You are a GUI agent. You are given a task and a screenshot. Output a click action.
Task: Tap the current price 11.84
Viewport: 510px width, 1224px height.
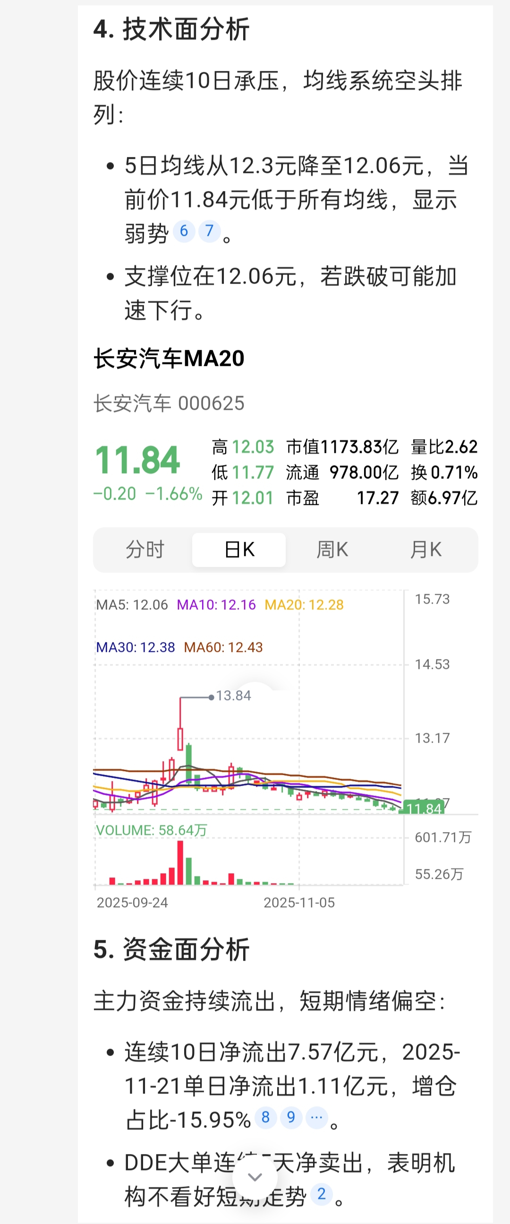137,460
